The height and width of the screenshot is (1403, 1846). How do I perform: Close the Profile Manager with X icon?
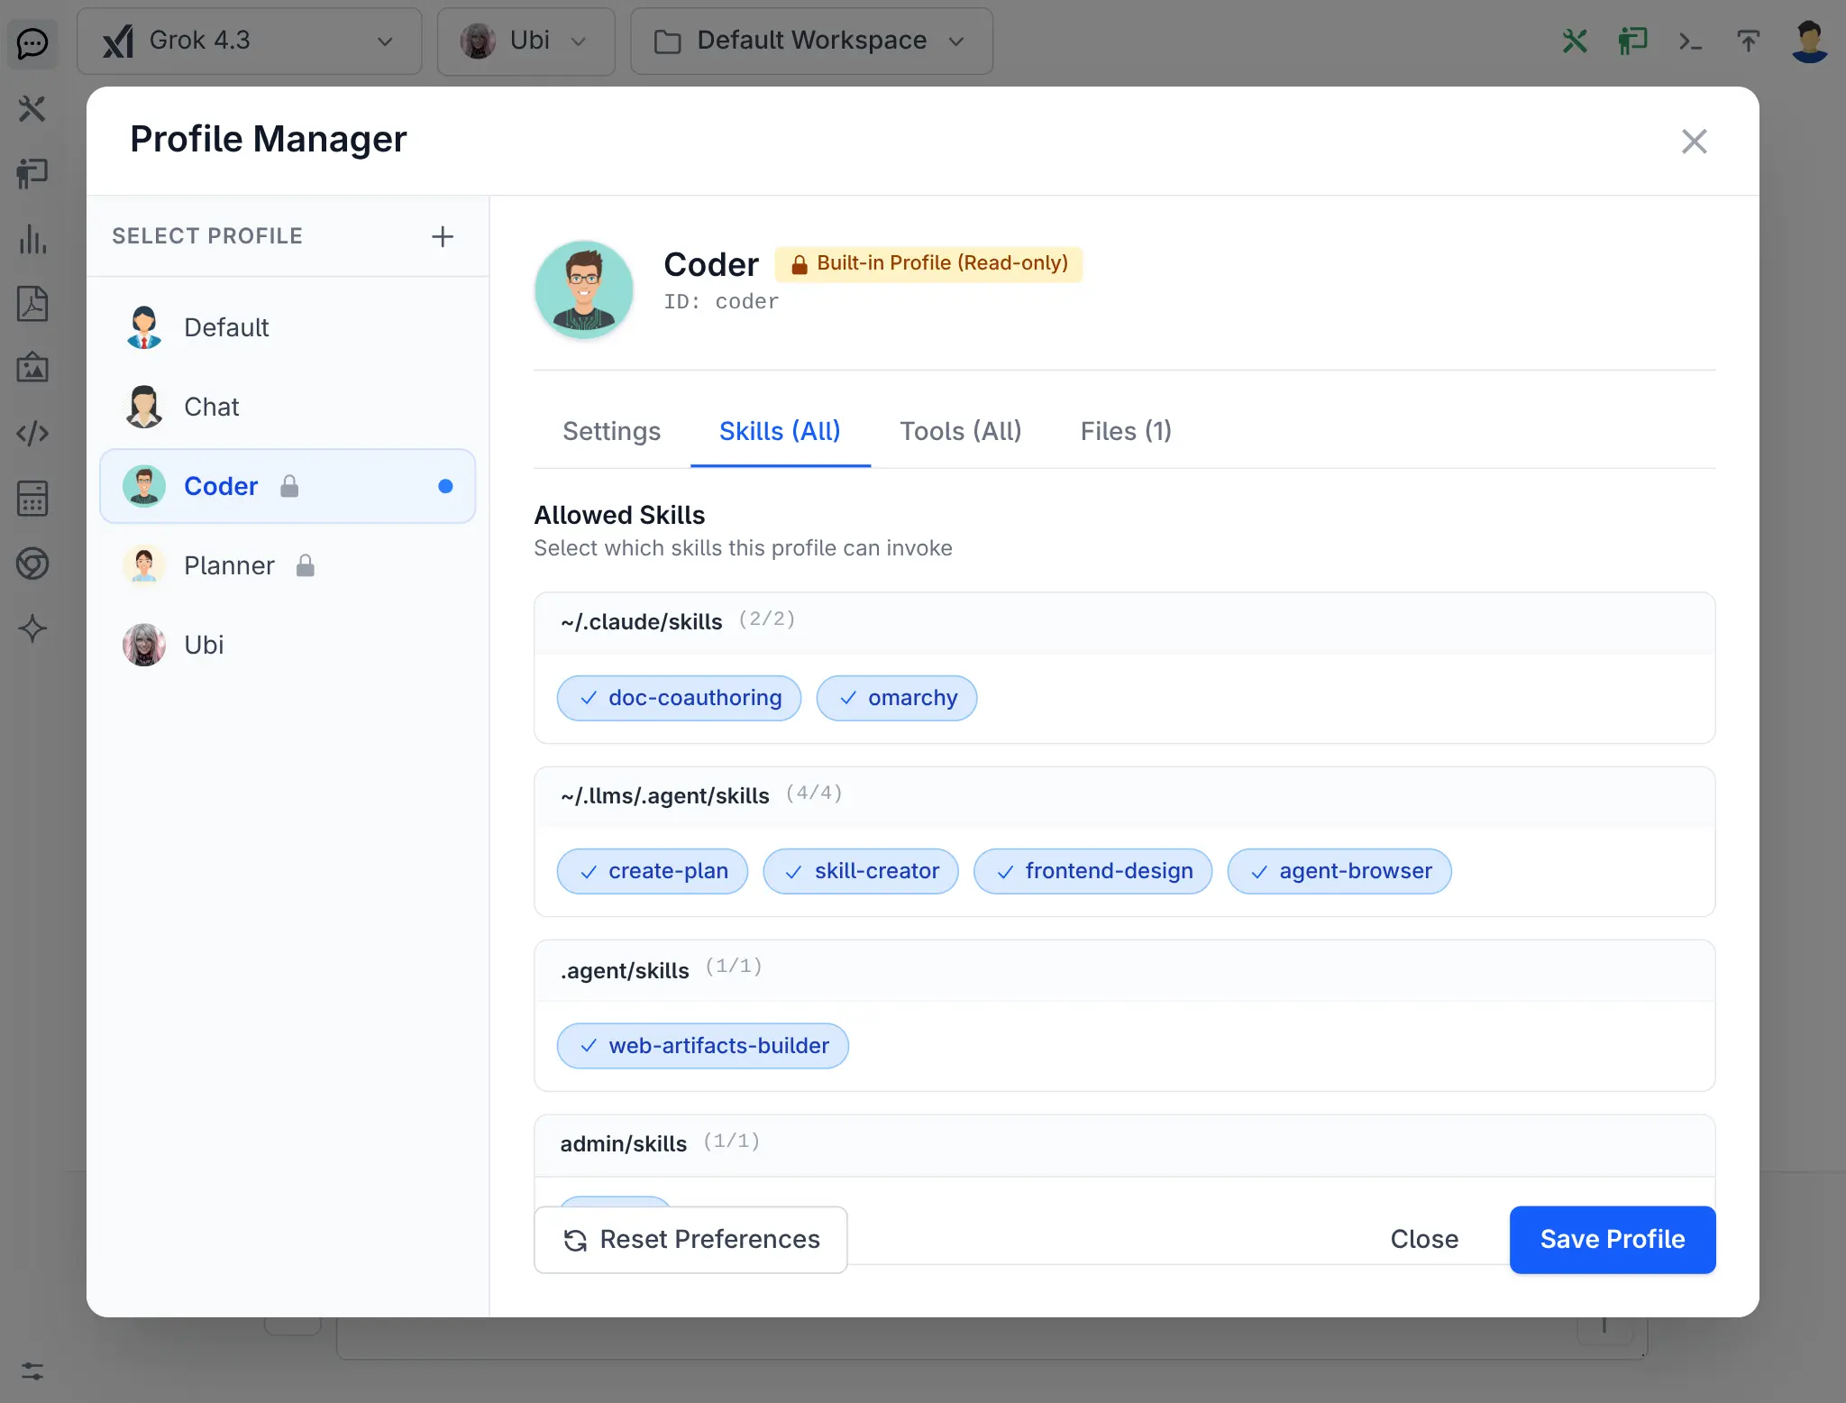pos(1695,142)
